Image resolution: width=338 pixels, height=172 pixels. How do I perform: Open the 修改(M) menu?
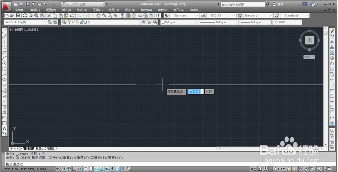[x=146, y=10]
